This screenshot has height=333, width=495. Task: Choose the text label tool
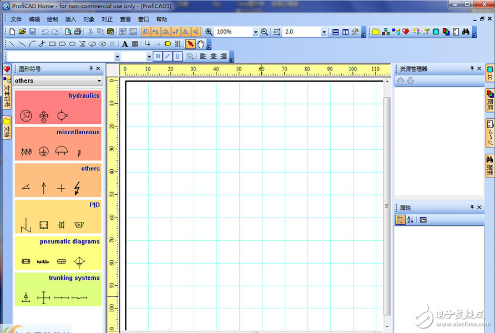point(125,44)
